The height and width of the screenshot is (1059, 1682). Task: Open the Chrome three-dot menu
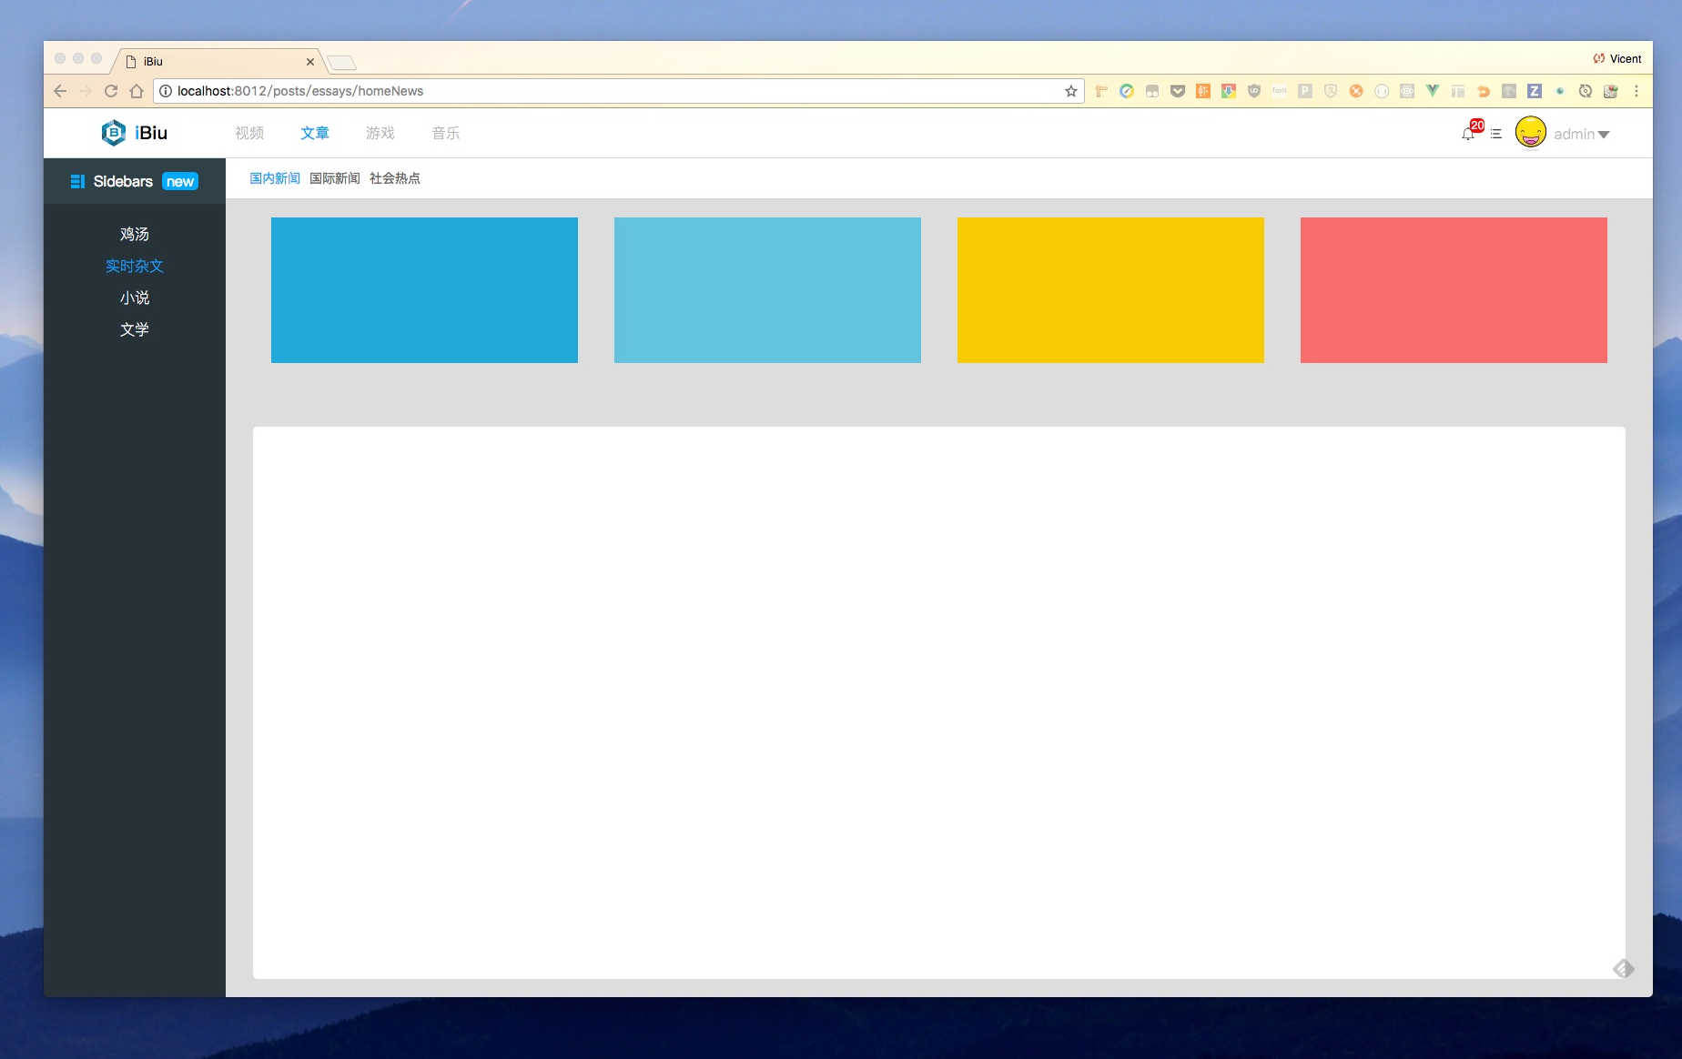pyautogui.click(x=1636, y=91)
